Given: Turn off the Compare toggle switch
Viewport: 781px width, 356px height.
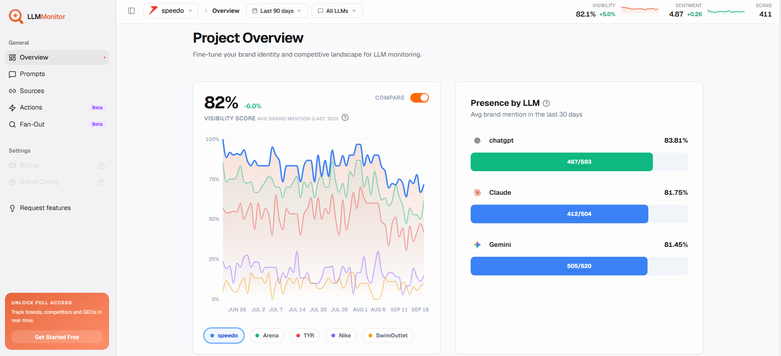Looking at the screenshot, I should click(x=419, y=98).
